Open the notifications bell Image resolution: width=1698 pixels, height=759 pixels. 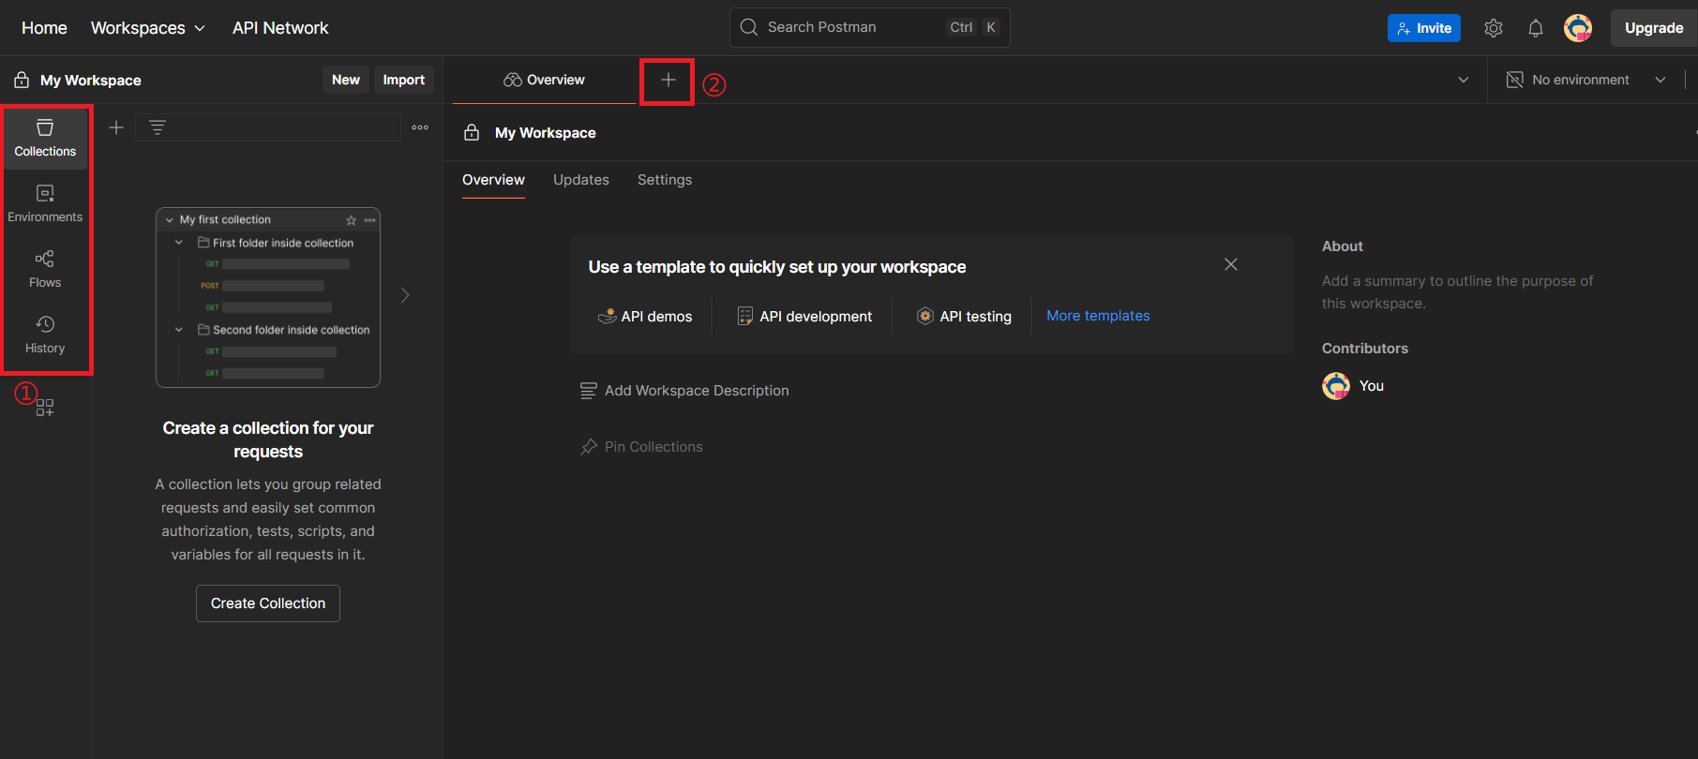pyautogui.click(x=1536, y=28)
